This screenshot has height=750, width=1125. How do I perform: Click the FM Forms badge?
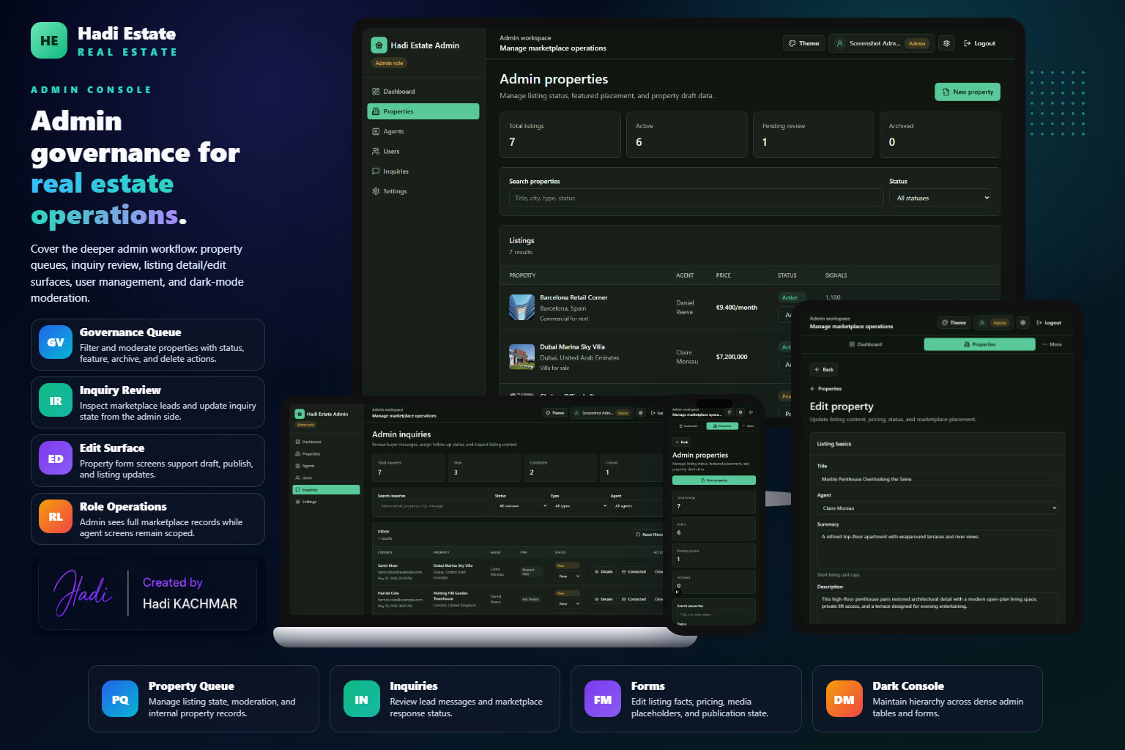[603, 699]
